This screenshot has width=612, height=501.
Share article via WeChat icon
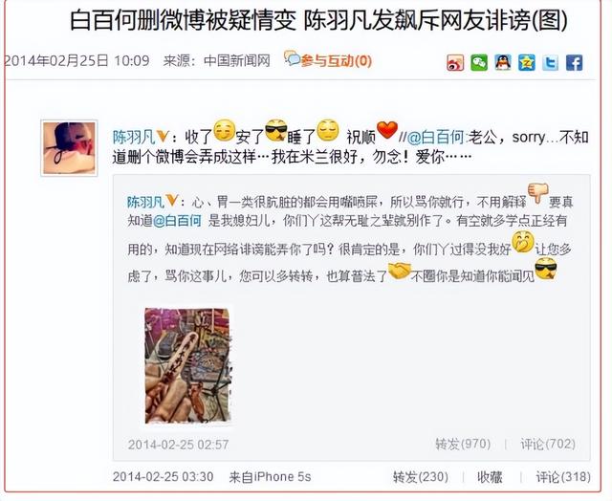pos(479,62)
